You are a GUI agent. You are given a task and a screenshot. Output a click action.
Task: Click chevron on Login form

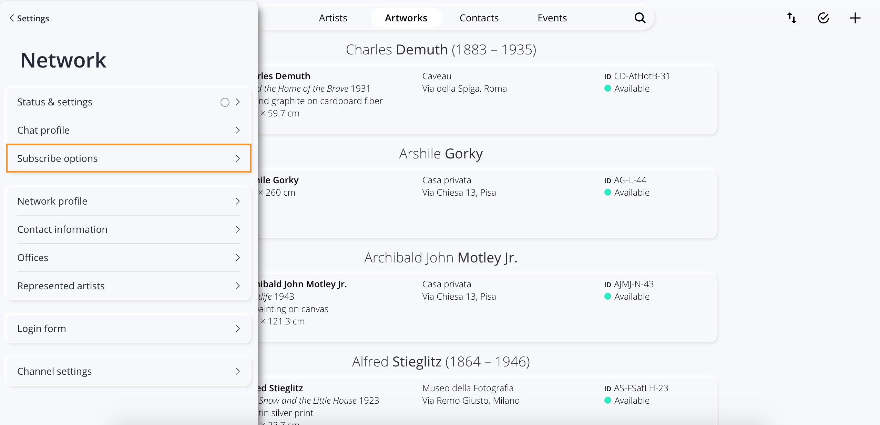(x=238, y=329)
